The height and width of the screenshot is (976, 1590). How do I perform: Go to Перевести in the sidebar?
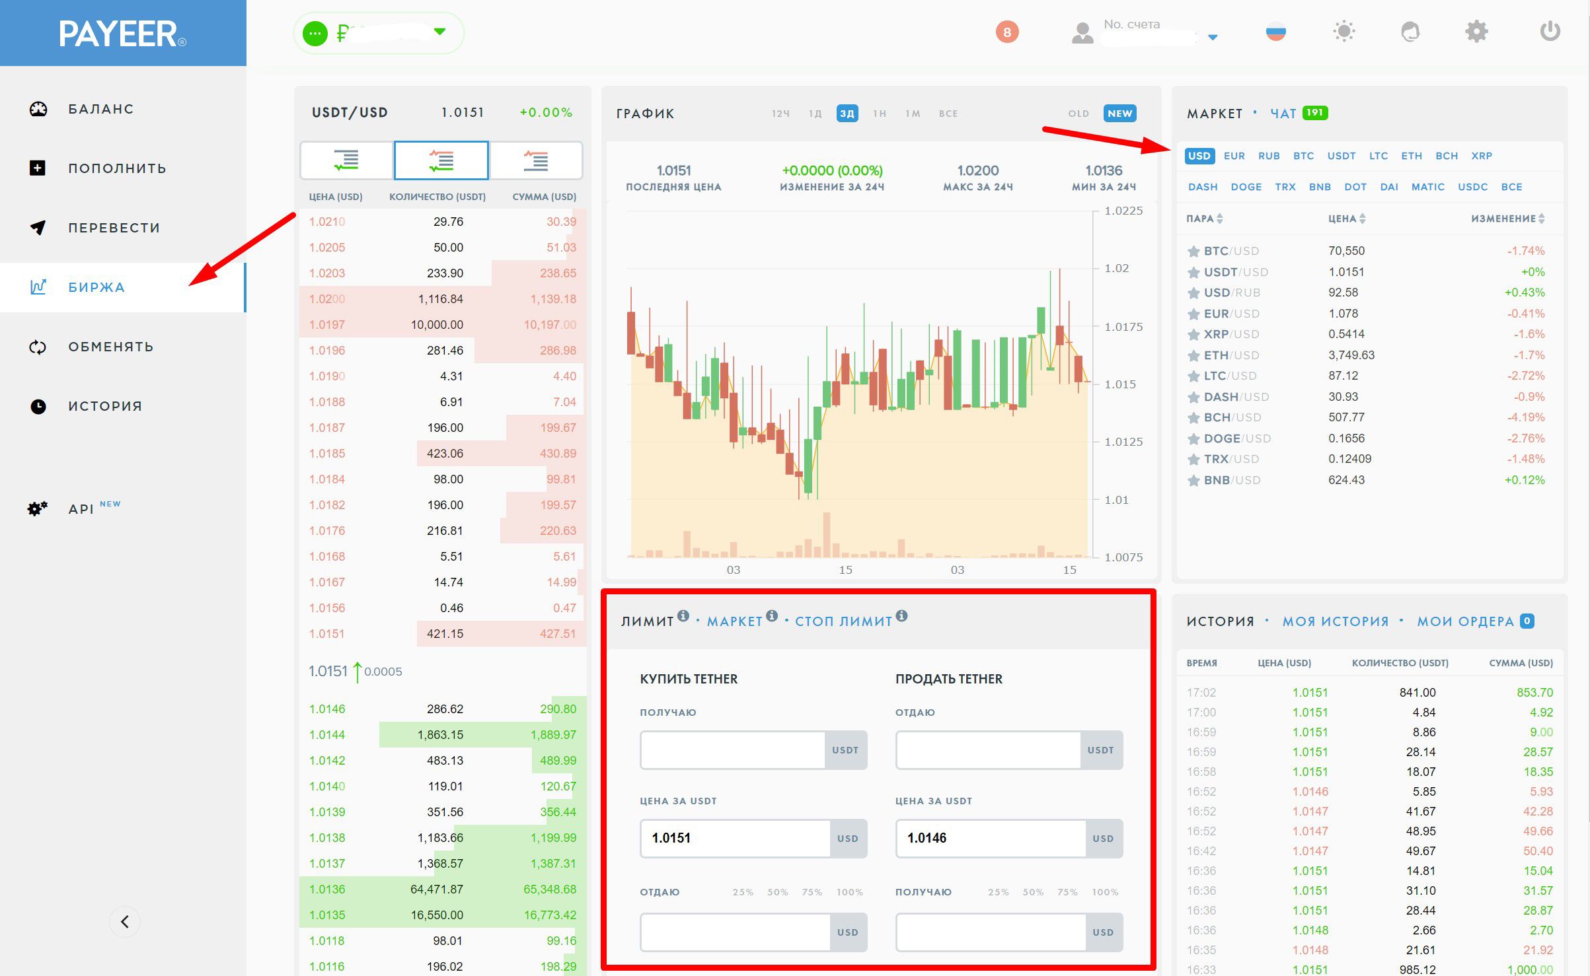pos(123,228)
